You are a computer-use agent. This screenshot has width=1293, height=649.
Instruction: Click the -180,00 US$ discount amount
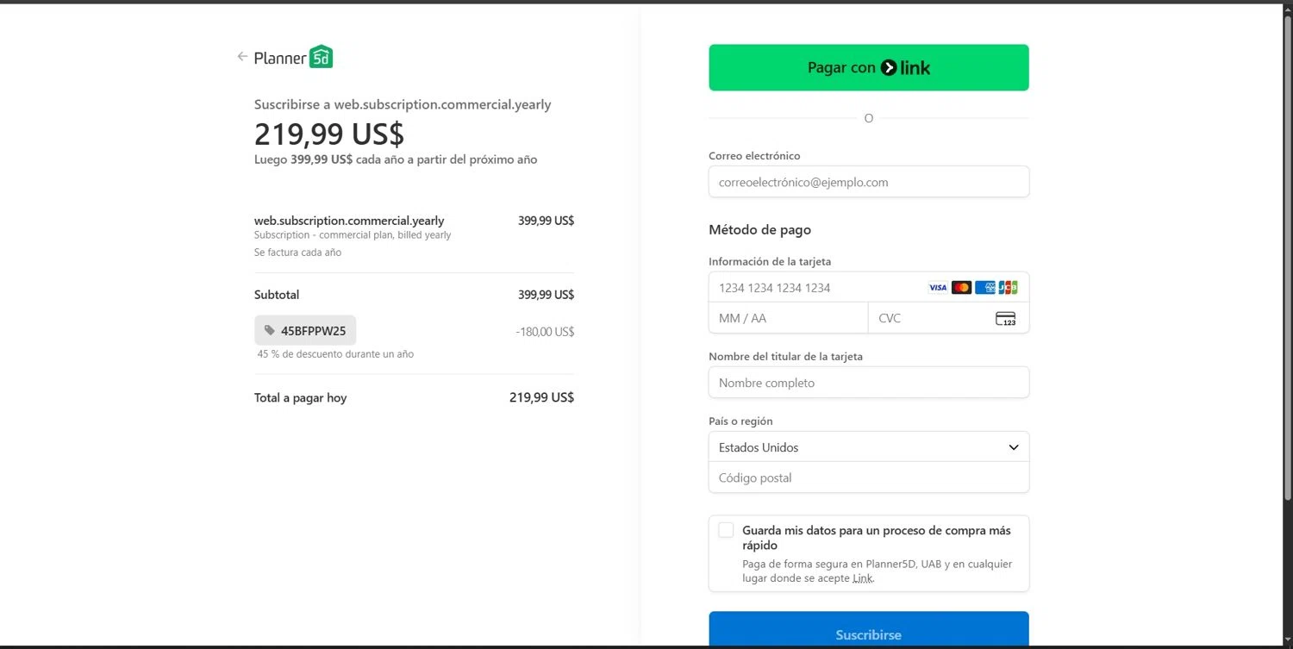tap(545, 332)
